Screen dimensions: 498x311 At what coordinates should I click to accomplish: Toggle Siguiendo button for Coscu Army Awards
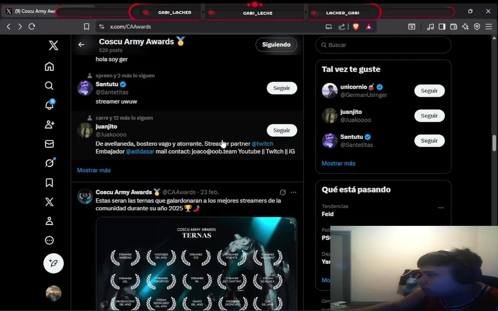276,45
